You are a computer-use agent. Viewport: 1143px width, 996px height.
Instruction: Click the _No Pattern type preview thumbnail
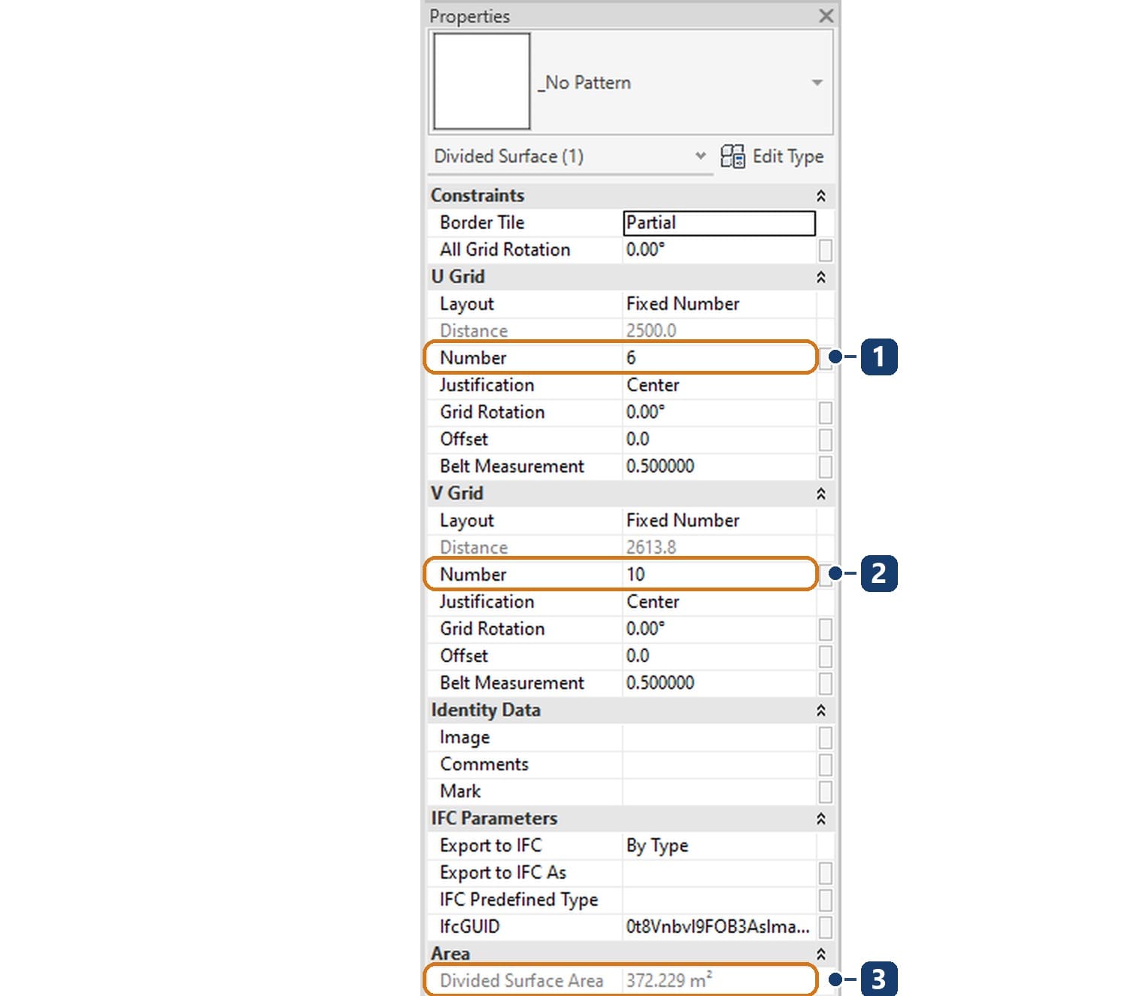coord(482,81)
